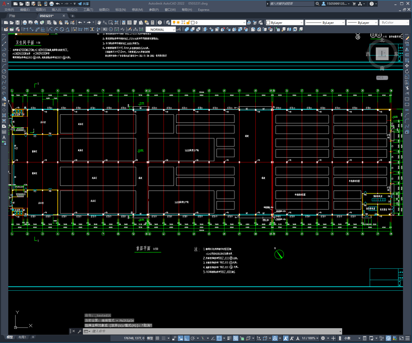Screen dimensions: 412x343
Task: Click the ViewCube top face 上
Action: tap(382, 54)
